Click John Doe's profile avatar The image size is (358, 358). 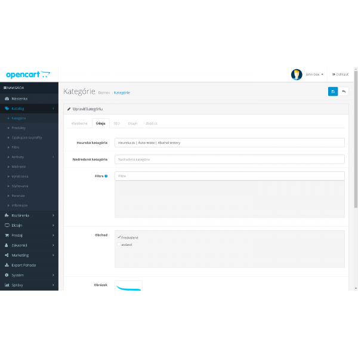[x=297, y=75]
